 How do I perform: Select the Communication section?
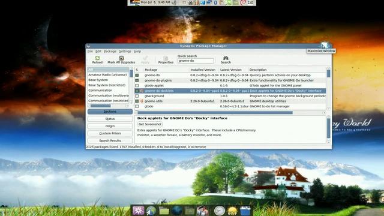click(x=108, y=90)
